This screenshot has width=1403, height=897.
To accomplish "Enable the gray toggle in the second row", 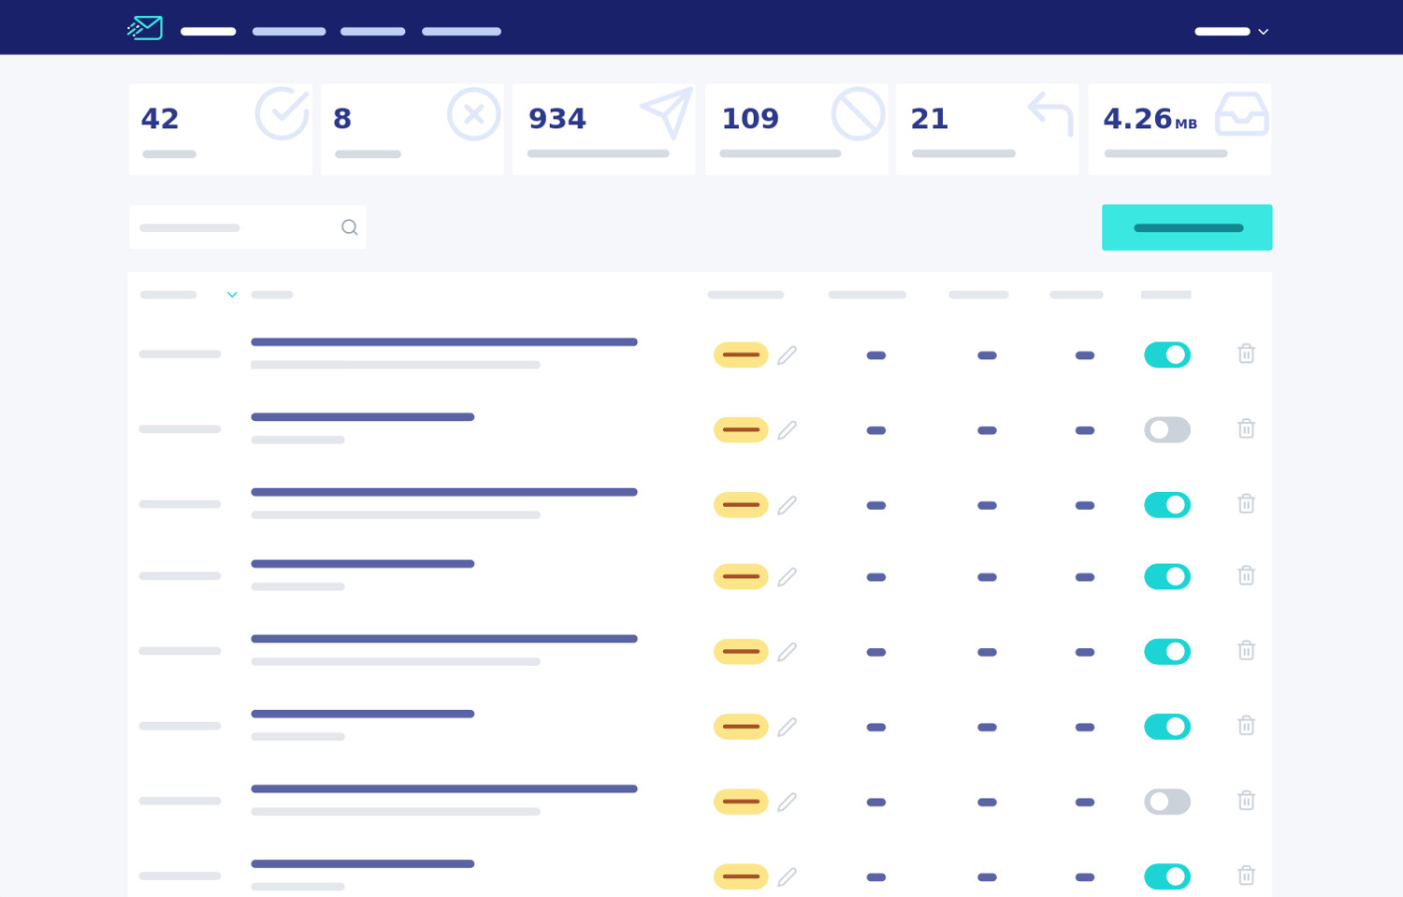I will click(x=1167, y=430).
